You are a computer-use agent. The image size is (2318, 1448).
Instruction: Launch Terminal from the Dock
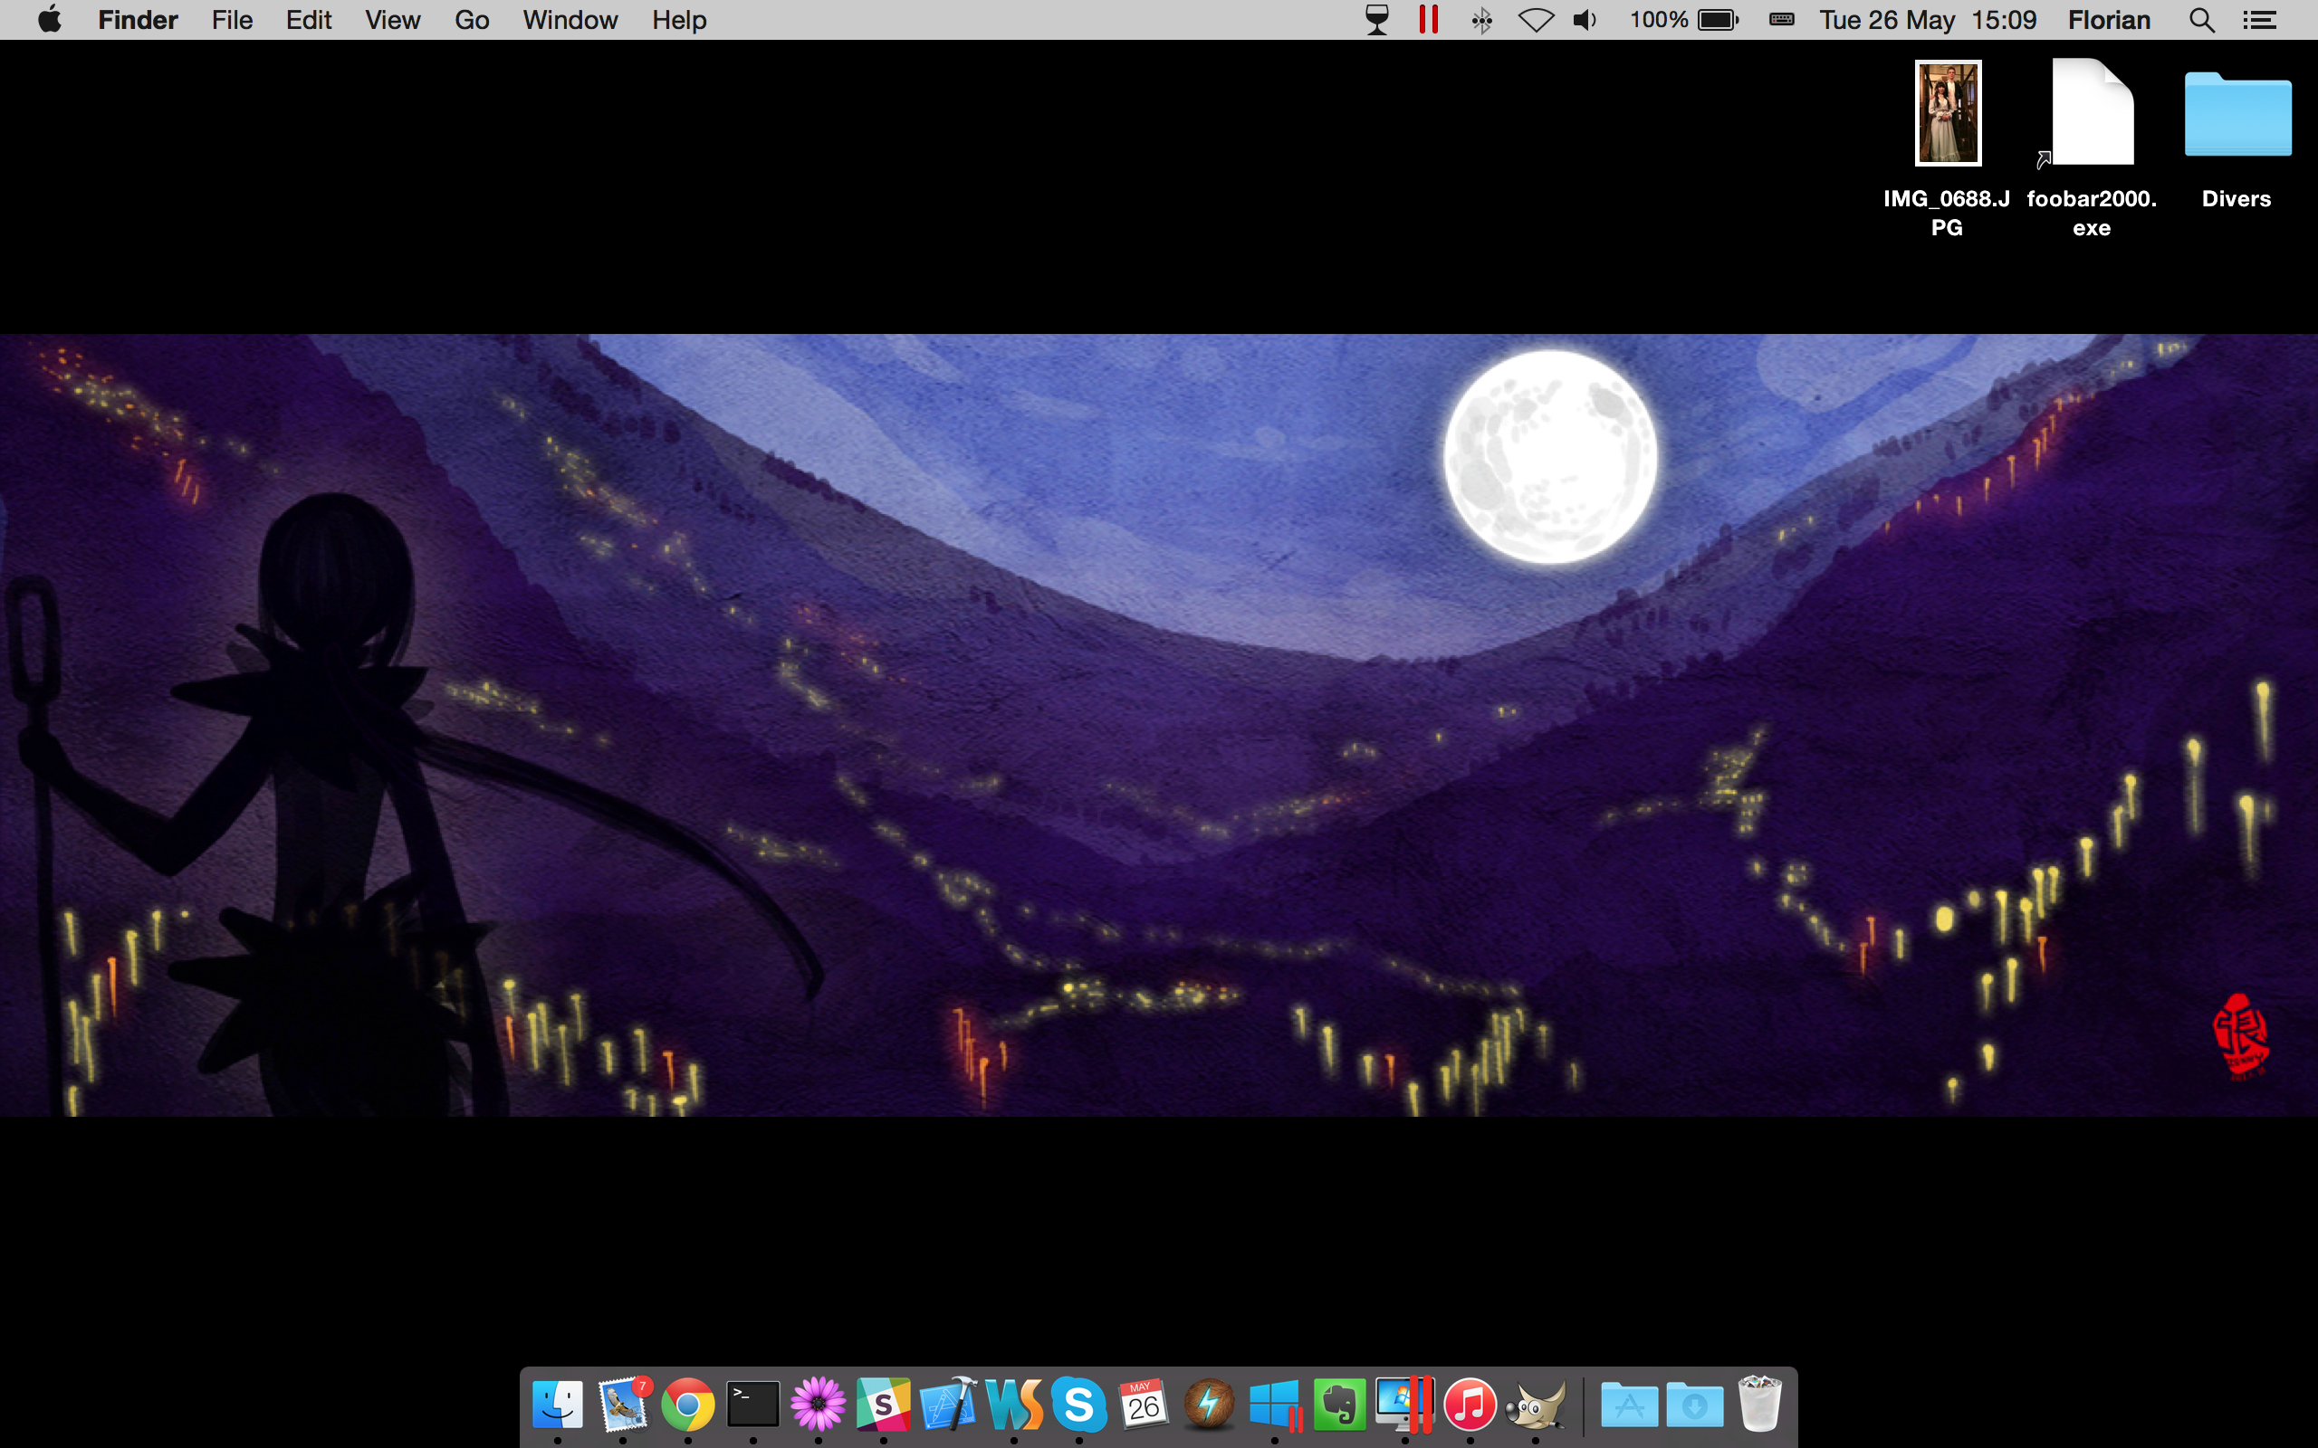click(x=752, y=1405)
